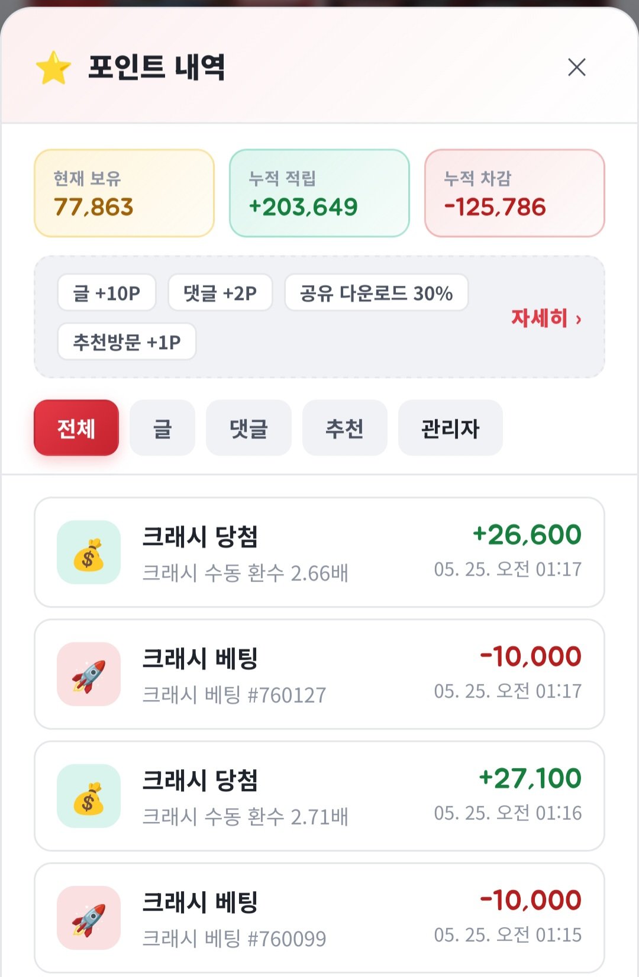Open 크래시 당첨 2.66배 entry
Viewport: 639px width, 977px height.
(x=319, y=552)
